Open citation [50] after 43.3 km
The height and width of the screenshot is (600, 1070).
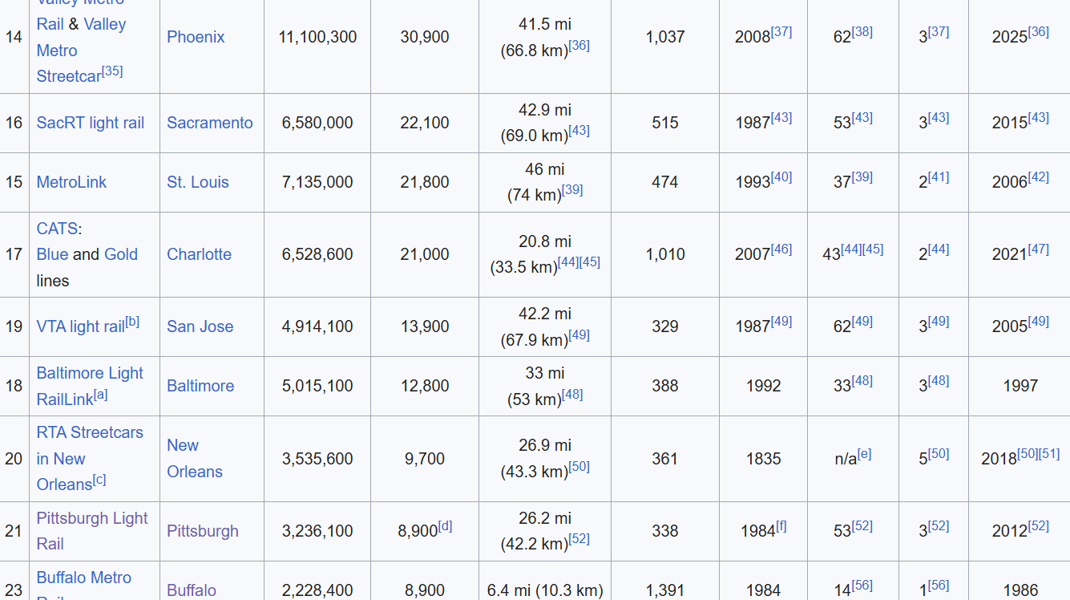(x=579, y=467)
